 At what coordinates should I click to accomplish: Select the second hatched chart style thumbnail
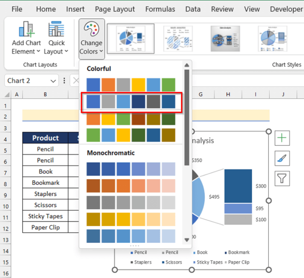point(178,39)
